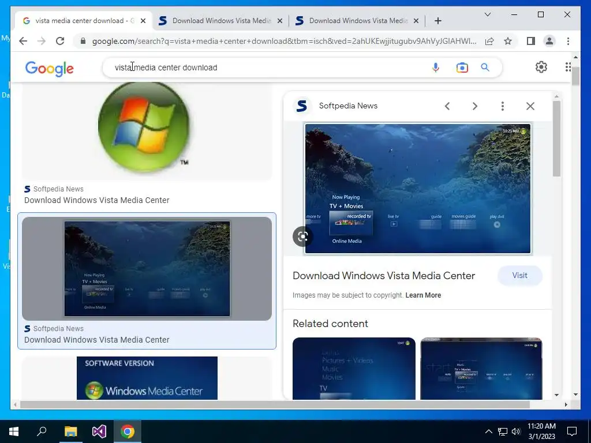591x443 pixels.
Task: Click the address bar URL
Action: [x=284, y=41]
